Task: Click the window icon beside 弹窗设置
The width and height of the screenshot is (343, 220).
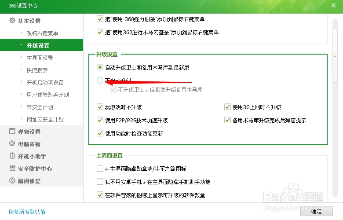Action: pos(12,132)
